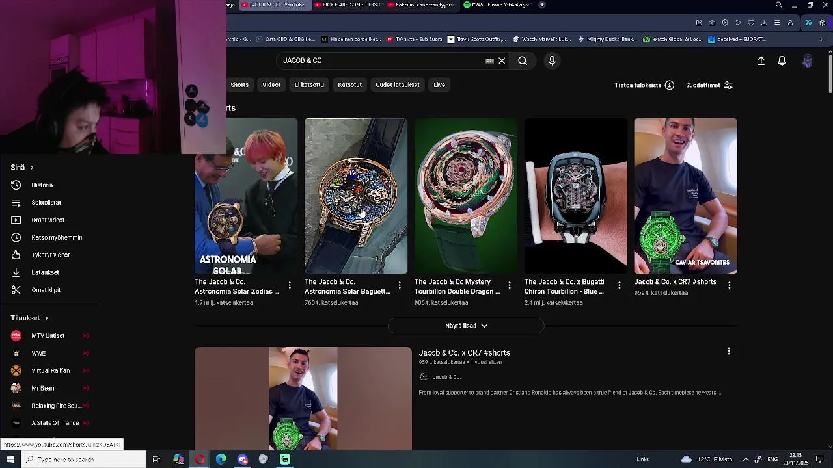Open the Mystery Tourbillon Double Dragon thumbnail

tap(466, 196)
